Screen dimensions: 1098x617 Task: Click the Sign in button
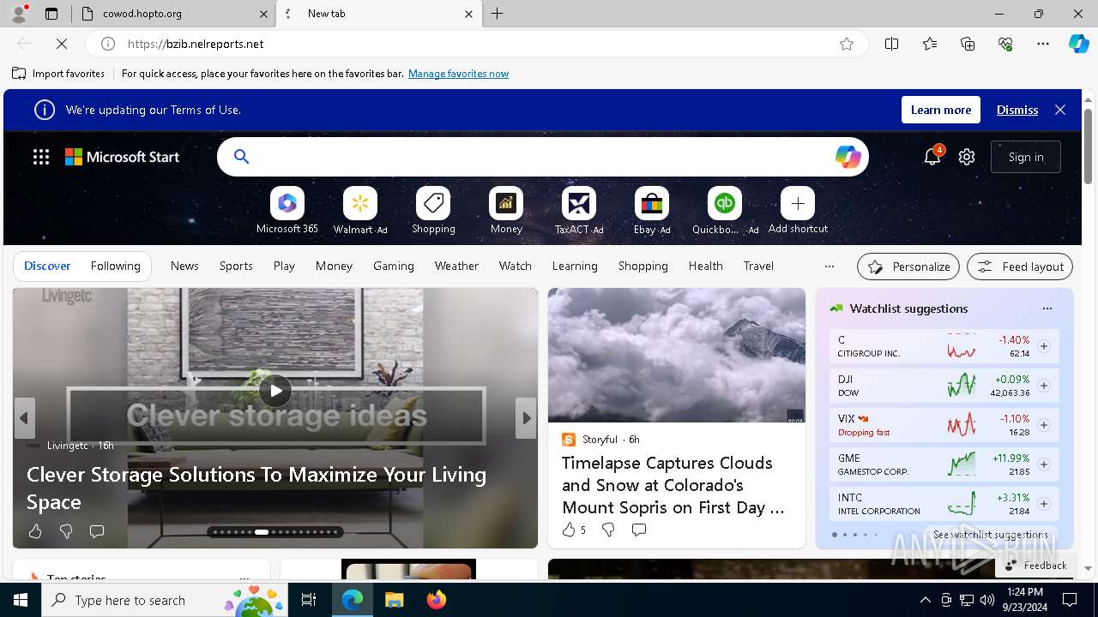point(1026,157)
